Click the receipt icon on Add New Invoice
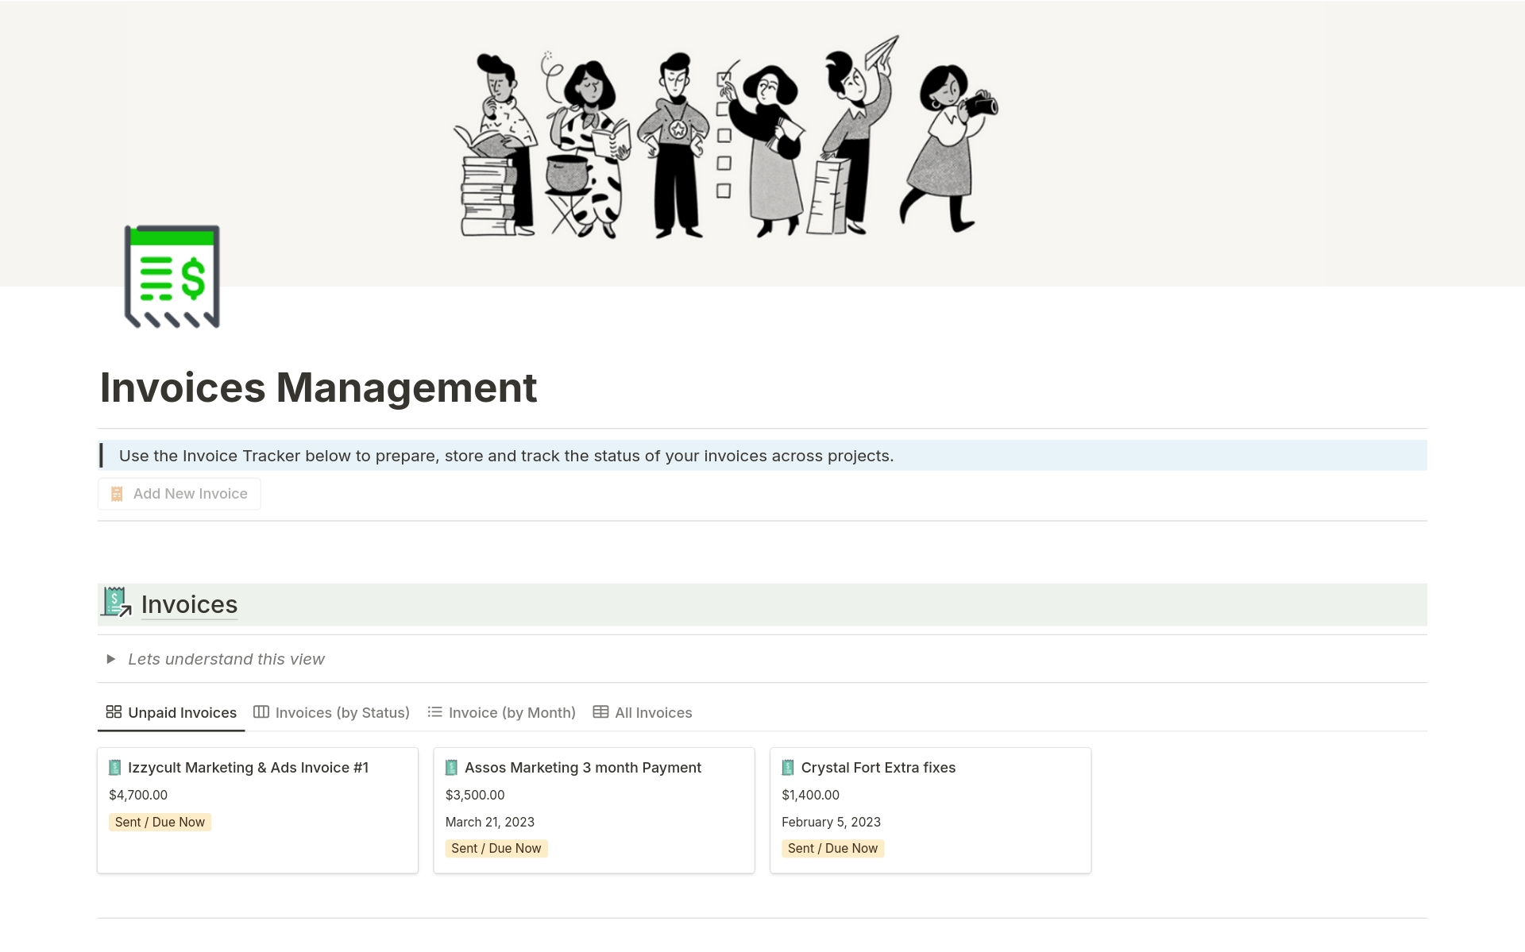Screen dimensions: 1525x952 pos(117,494)
